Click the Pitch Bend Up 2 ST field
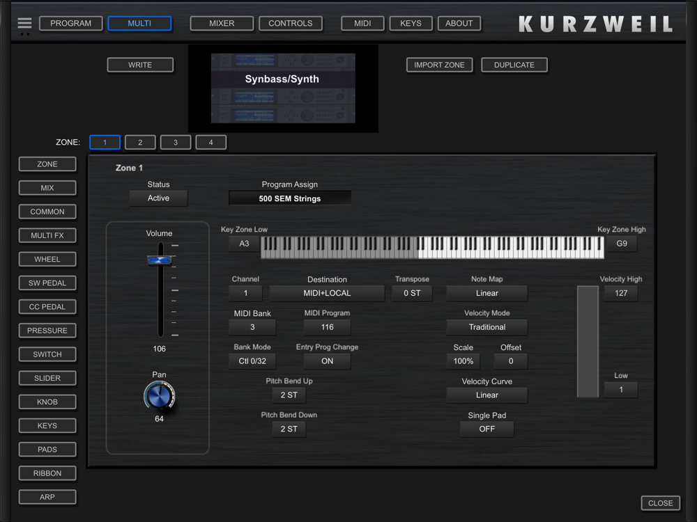The width and height of the screenshot is (697, 522). [x=289, y=395]
